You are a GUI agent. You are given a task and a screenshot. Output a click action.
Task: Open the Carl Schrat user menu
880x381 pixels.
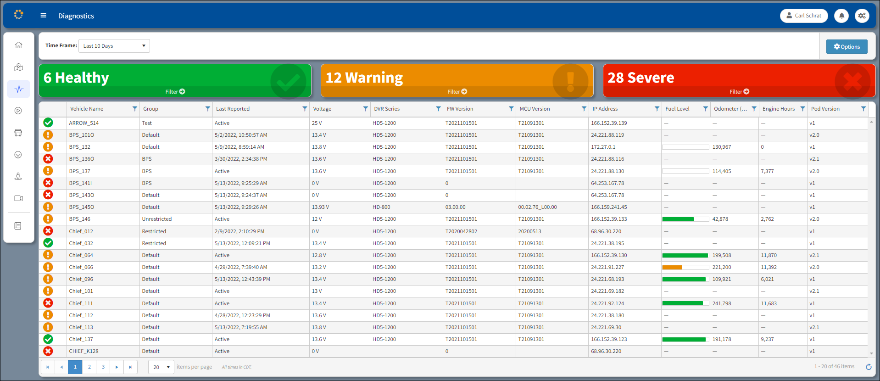point(804,16)
